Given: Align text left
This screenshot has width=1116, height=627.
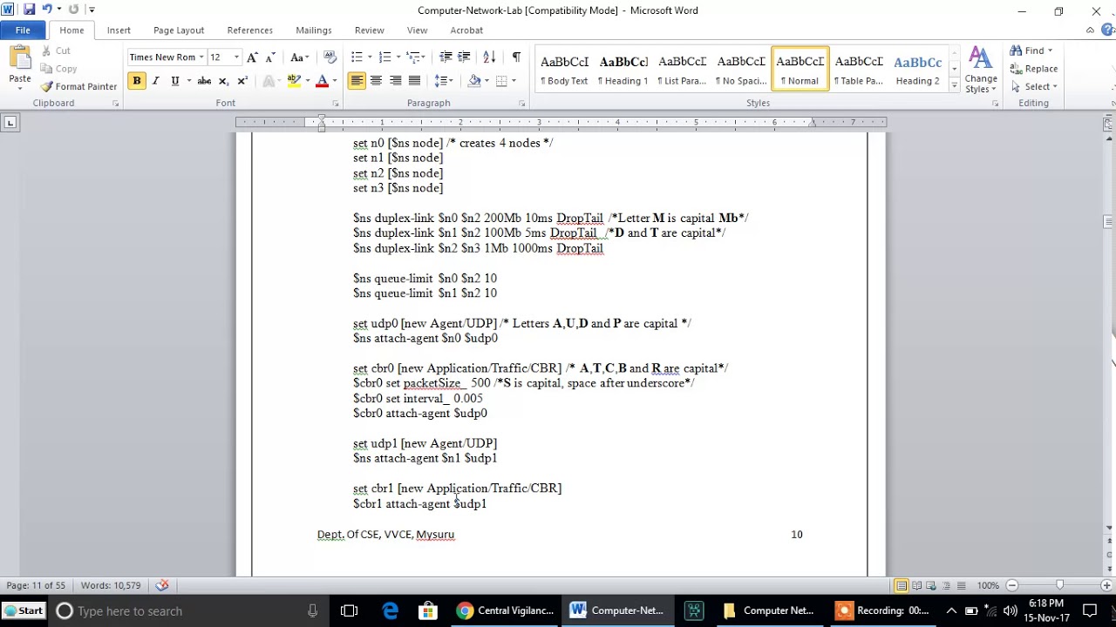Looking at the screenshot, I should coord(357,81).
